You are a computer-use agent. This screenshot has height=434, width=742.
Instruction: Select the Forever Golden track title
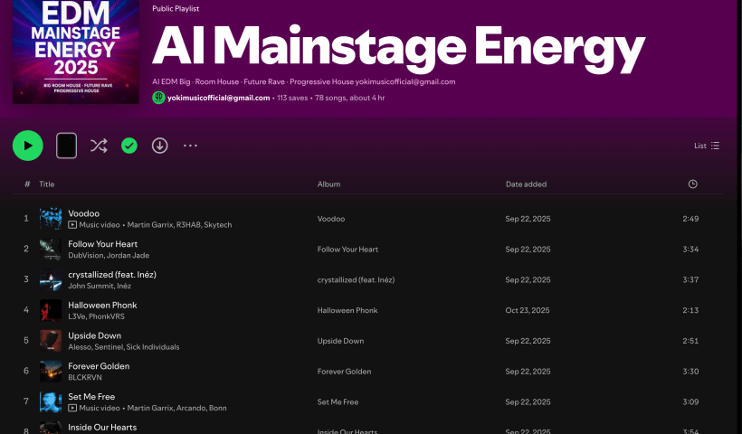[x=99, y=366]
